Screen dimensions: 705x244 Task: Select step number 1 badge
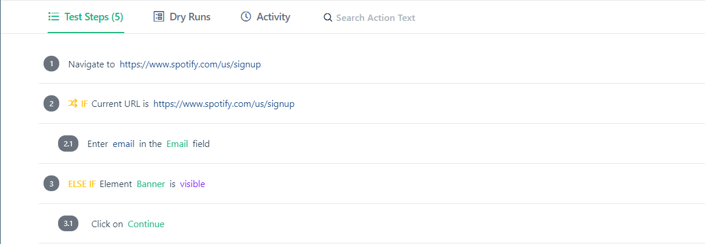pyautogui.click(x=52, y=64)
